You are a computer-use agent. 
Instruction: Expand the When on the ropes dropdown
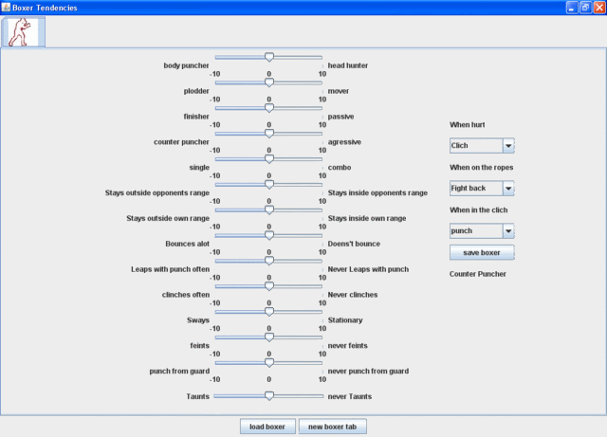508,189
